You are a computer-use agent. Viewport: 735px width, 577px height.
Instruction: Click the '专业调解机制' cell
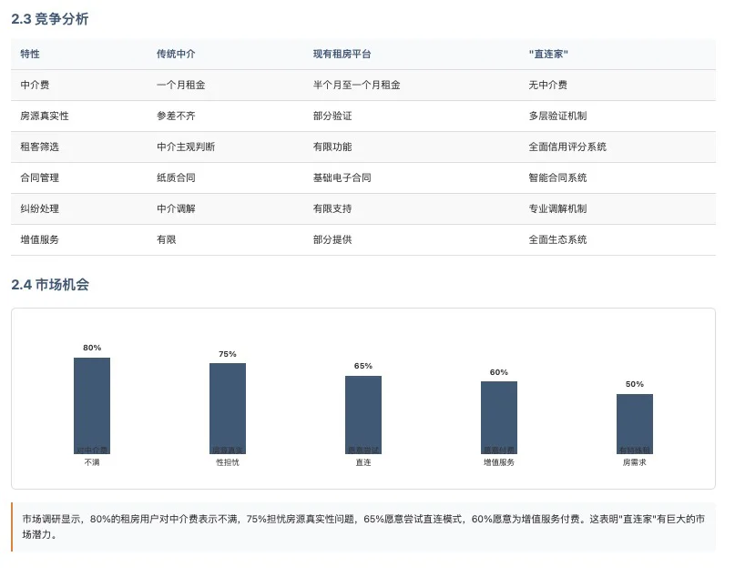pyautogui.click(x=557, y=208)
